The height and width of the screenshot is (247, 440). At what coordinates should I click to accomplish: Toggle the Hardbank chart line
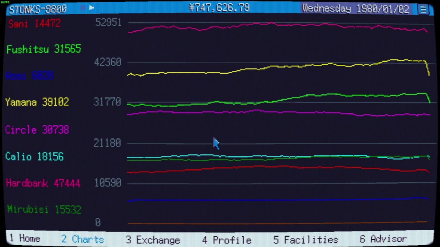43,183
